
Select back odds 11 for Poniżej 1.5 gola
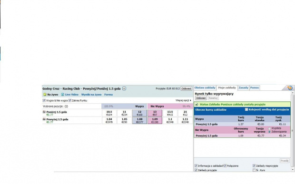click(x=124, y=113)
